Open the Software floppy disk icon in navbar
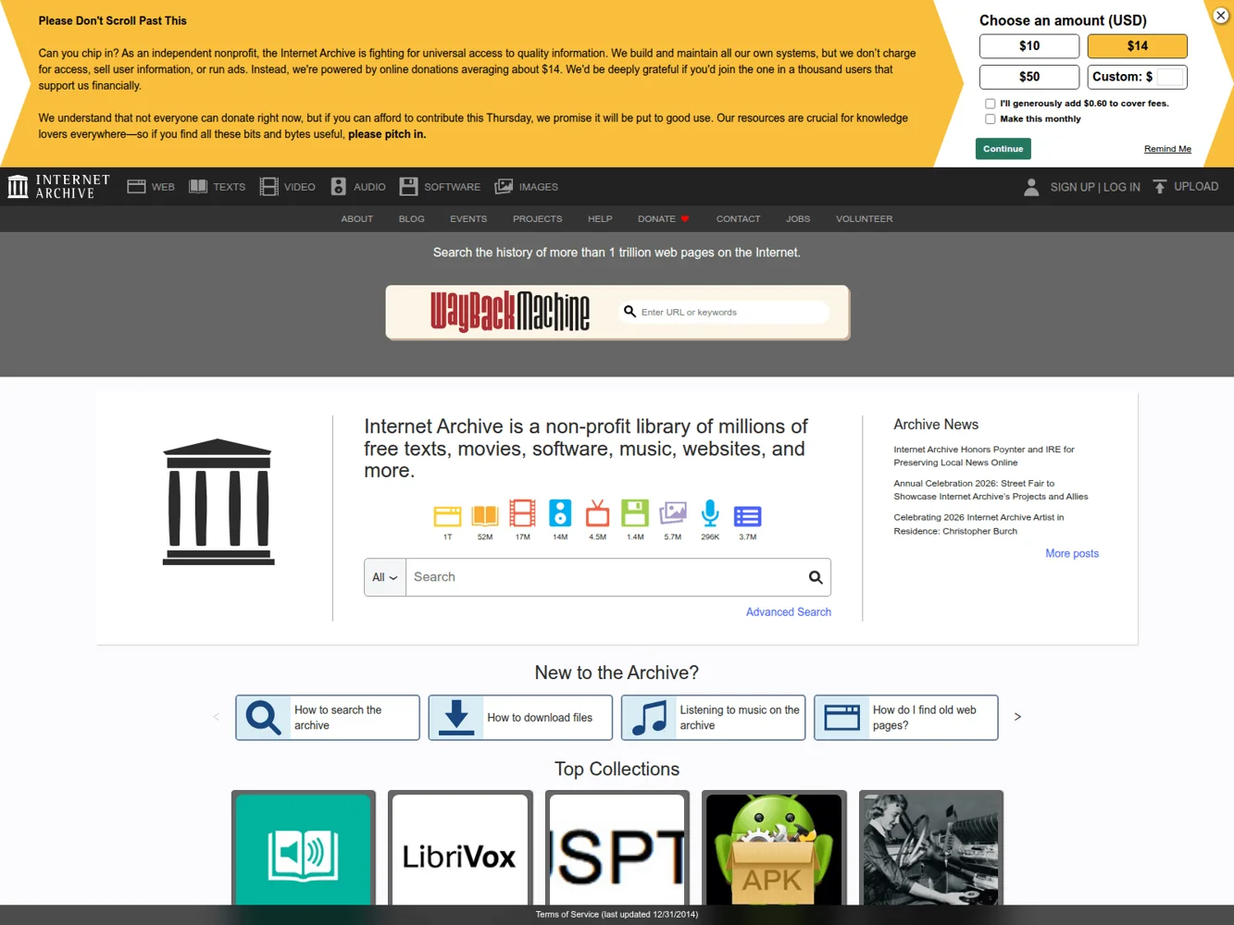Screen dimensions: 1234x925 [x=408, y=187]
